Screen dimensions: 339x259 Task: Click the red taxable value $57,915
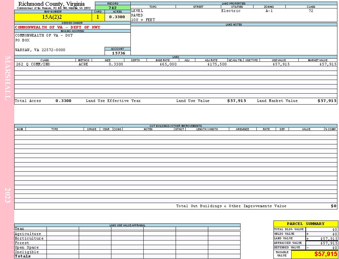pos(325,254)
